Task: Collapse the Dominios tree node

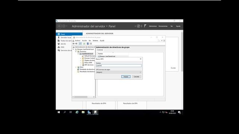Action: pos(76,51)
